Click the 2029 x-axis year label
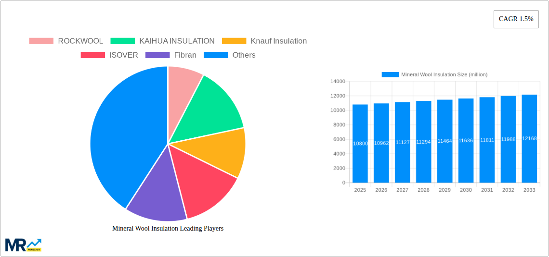This screenshot has height=257, width=549. pyautogui.click(x=444, y=190)
